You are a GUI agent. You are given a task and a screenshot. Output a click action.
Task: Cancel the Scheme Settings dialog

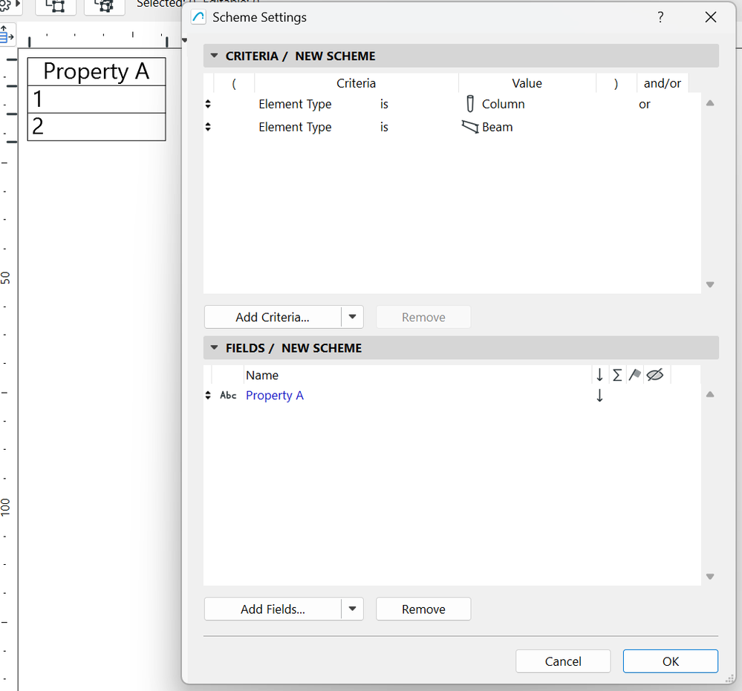(x=563, y=661)
